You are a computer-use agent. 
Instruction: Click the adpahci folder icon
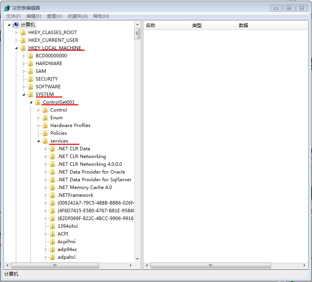click(x=53, y=257)
